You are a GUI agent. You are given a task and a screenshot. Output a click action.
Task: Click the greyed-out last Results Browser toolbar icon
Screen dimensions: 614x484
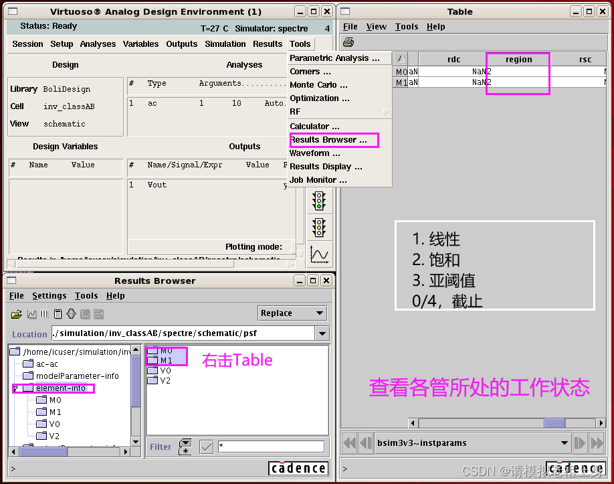click(x=98, y=314)
